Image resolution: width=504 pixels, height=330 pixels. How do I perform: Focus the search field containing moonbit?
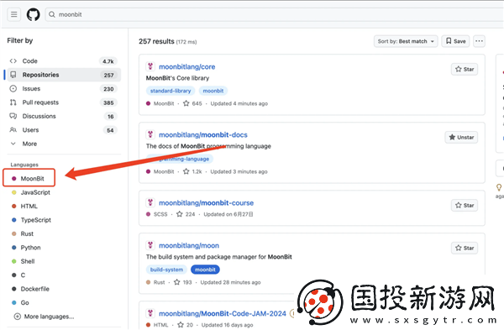tap(274, 14)
